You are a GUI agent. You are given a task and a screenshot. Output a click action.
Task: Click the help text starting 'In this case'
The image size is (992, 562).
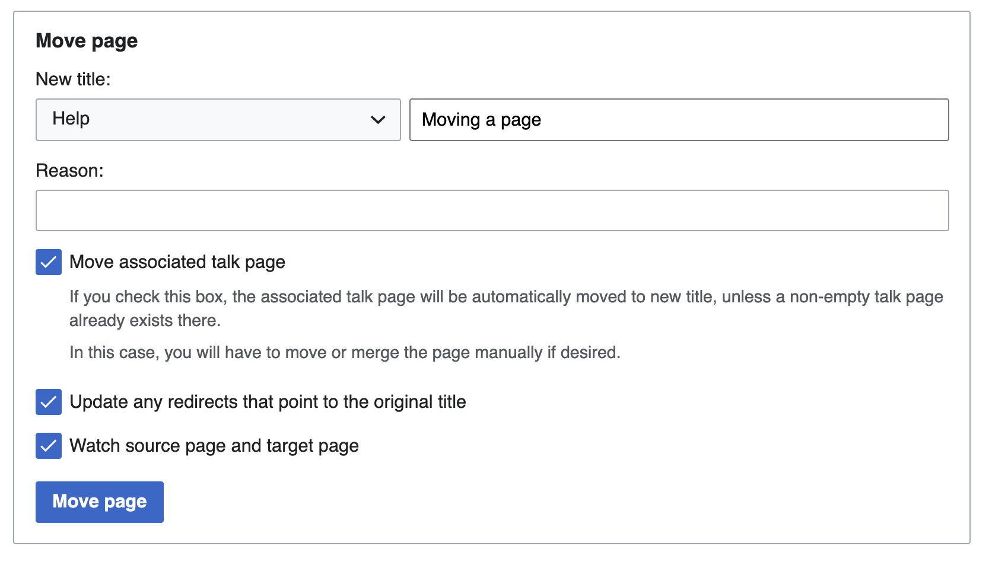[345, 353]
